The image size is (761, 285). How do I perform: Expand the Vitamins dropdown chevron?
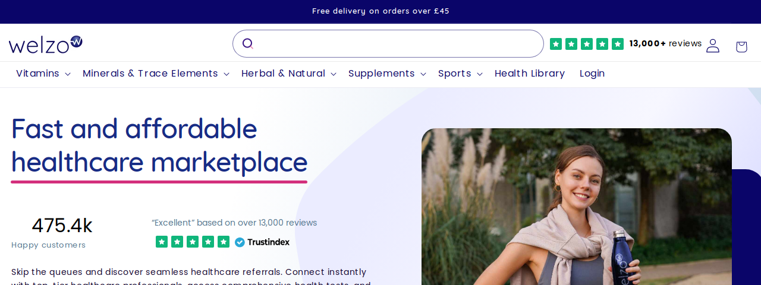click(x=68, y=74)
